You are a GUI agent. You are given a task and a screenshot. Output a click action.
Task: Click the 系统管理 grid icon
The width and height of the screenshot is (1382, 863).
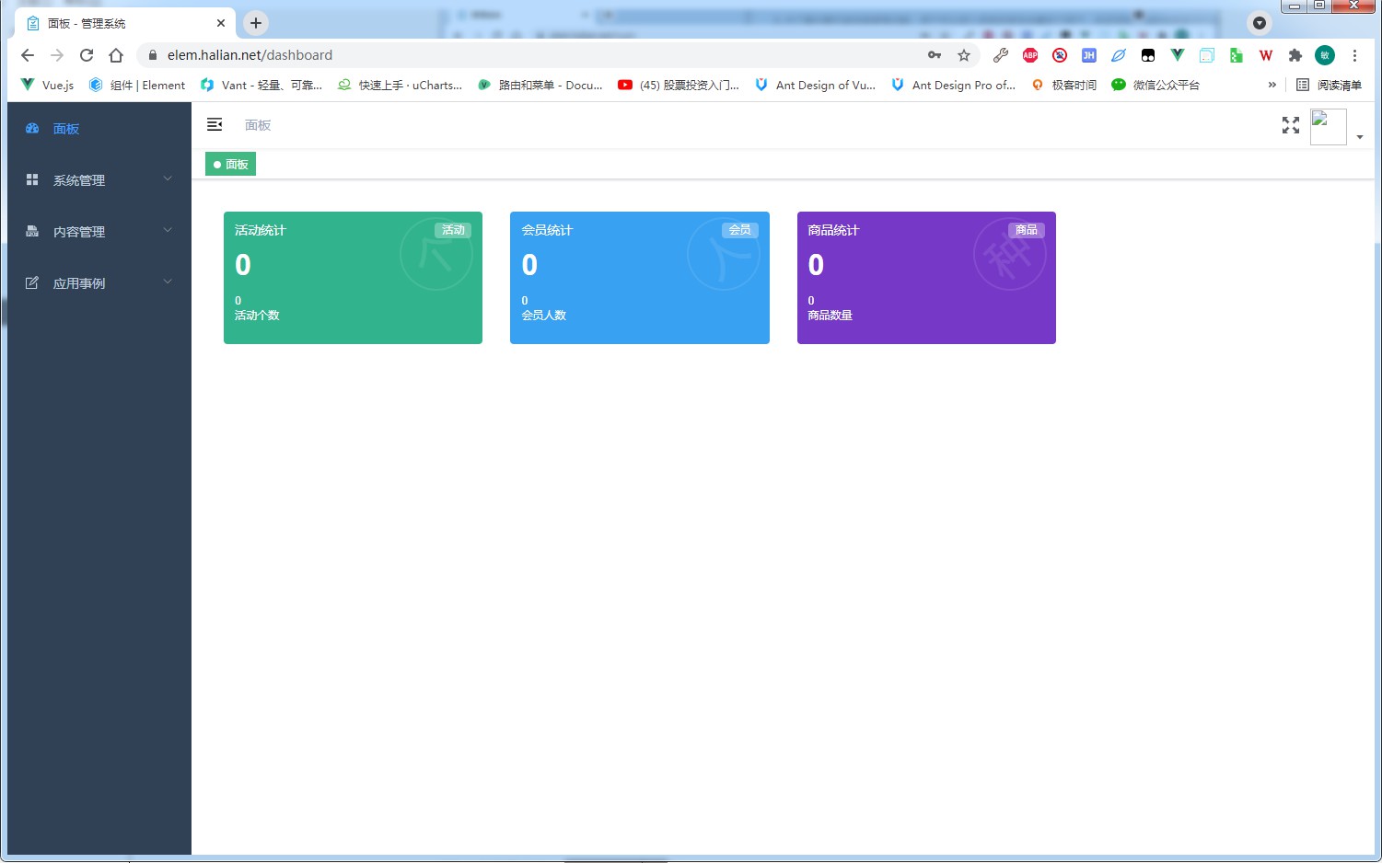[x=32, y=179]
